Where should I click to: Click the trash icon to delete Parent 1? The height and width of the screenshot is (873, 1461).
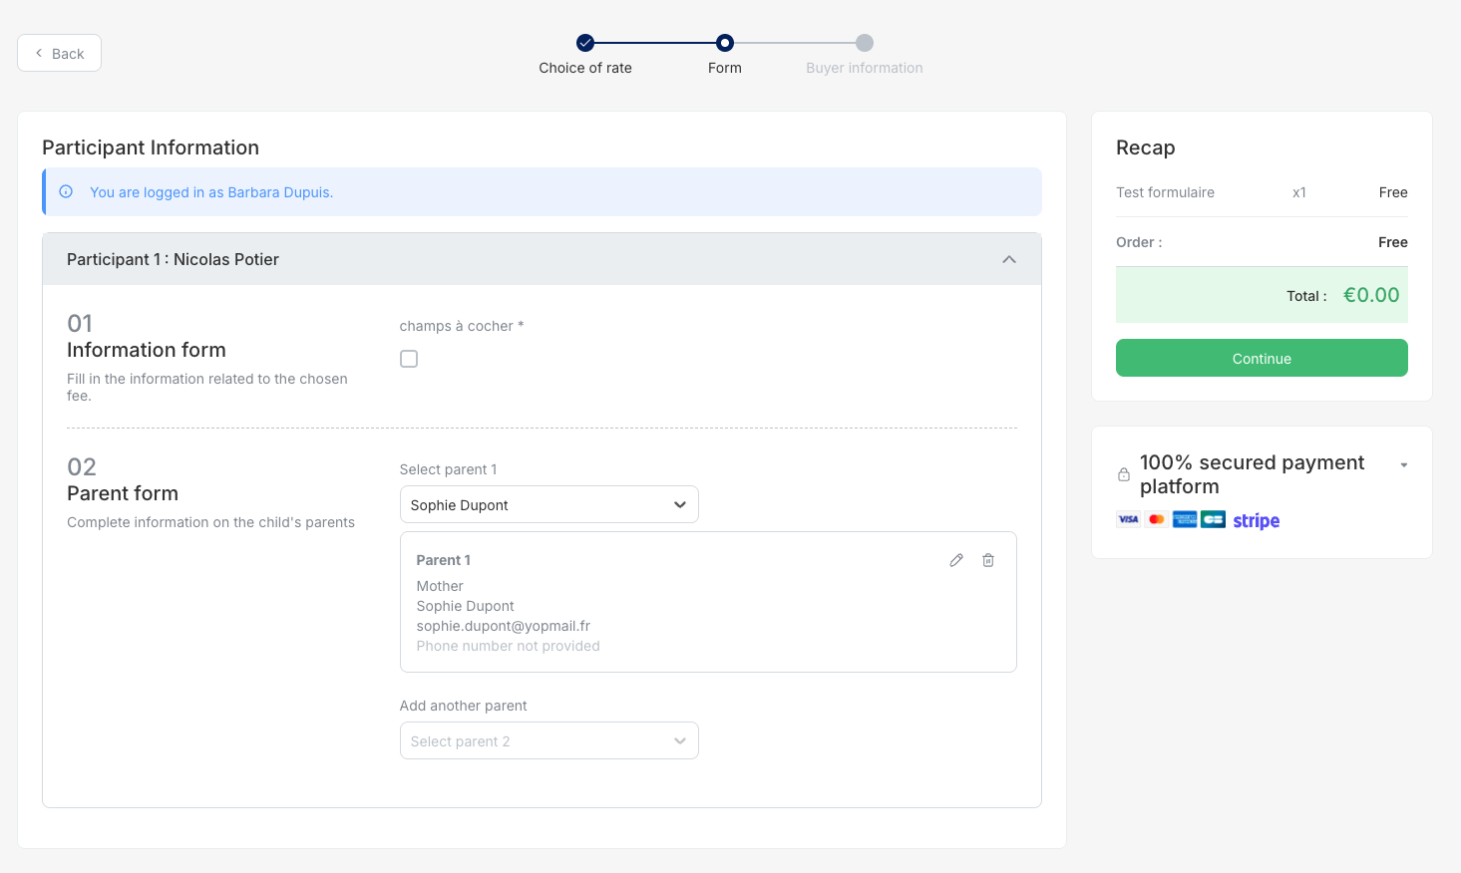988,560
